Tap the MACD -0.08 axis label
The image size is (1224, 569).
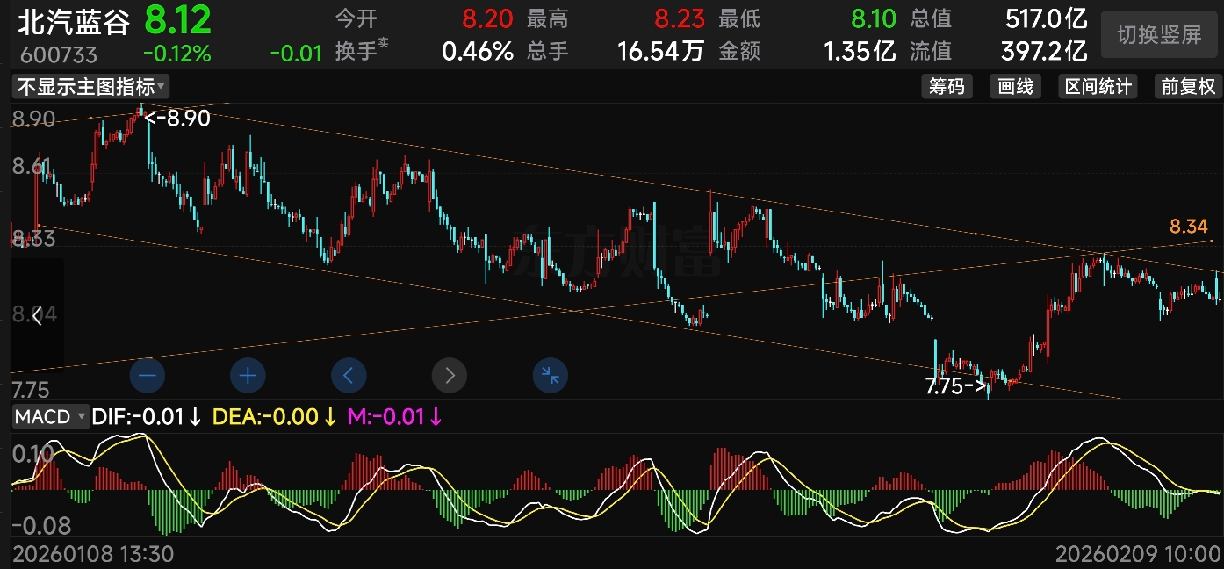[40, 525]
